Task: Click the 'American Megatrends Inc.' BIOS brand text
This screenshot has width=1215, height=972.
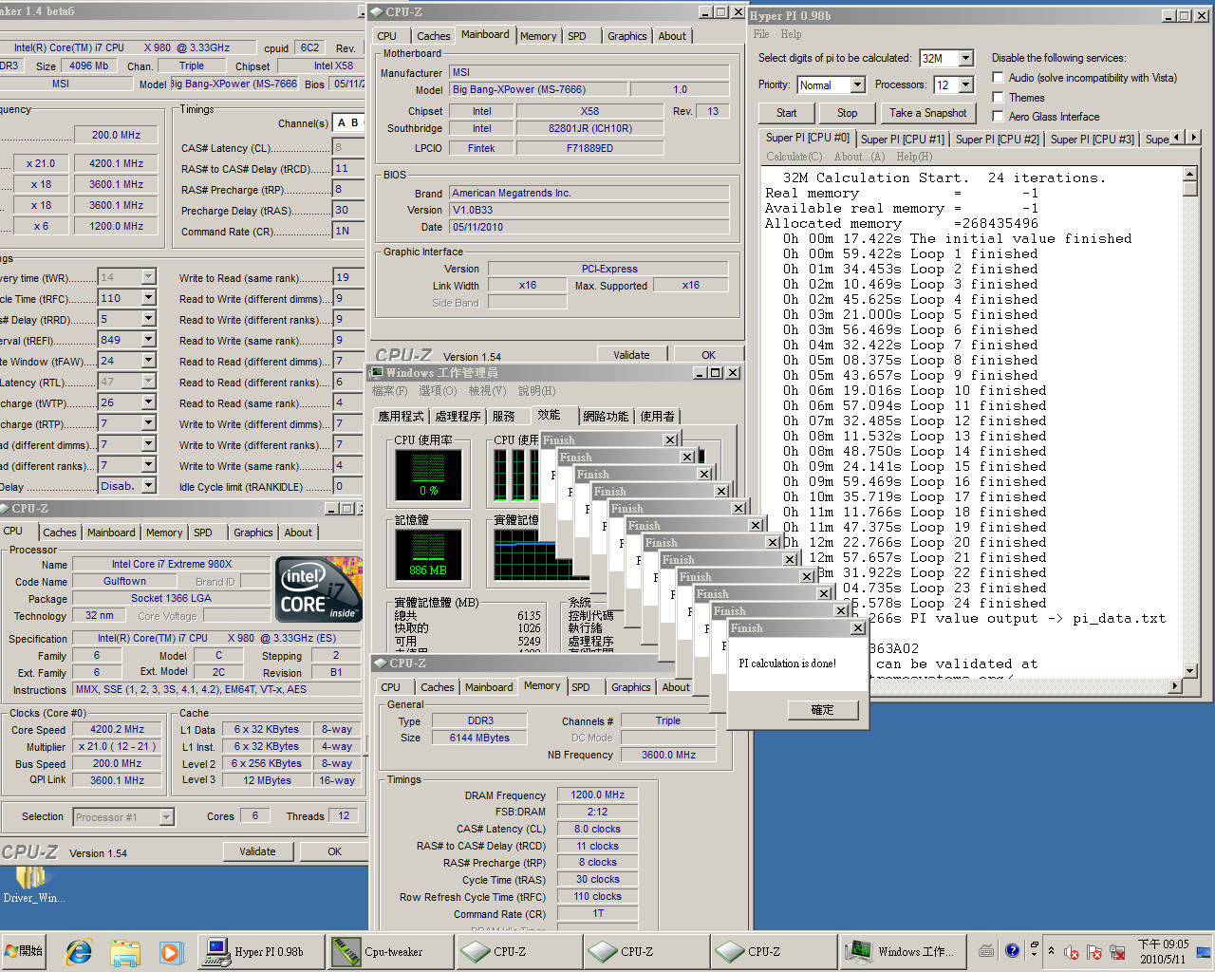Action: [x=512, y=193]
